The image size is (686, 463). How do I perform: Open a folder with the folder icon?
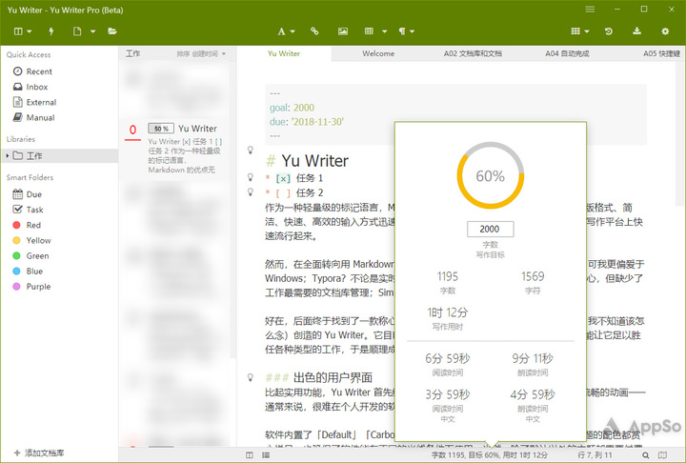[112, 31]
